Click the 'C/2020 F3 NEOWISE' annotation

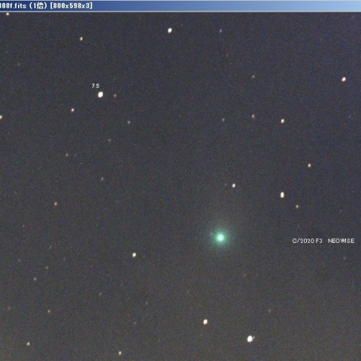pyautogui.click(x=323, y=241)
